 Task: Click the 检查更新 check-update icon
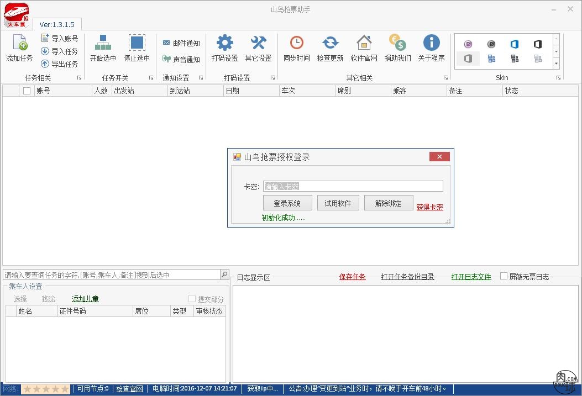[x=330, y=43]
